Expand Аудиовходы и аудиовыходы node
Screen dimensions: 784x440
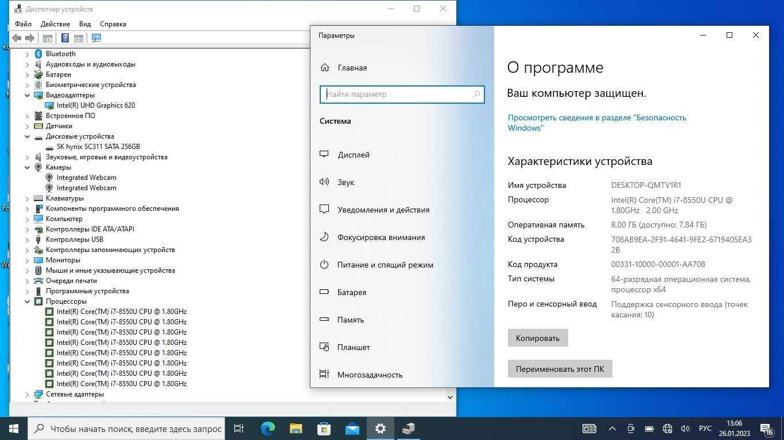(27, 64)
